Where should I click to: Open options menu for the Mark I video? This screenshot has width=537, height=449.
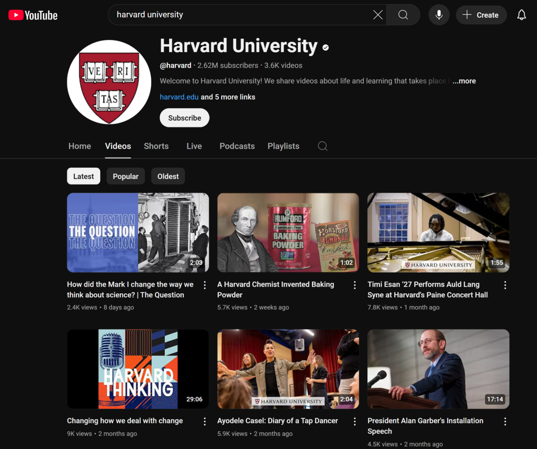pyautogui.click(x=205, y=285)
